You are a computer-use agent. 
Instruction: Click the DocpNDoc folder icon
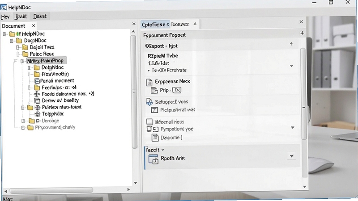click(19, 41)
